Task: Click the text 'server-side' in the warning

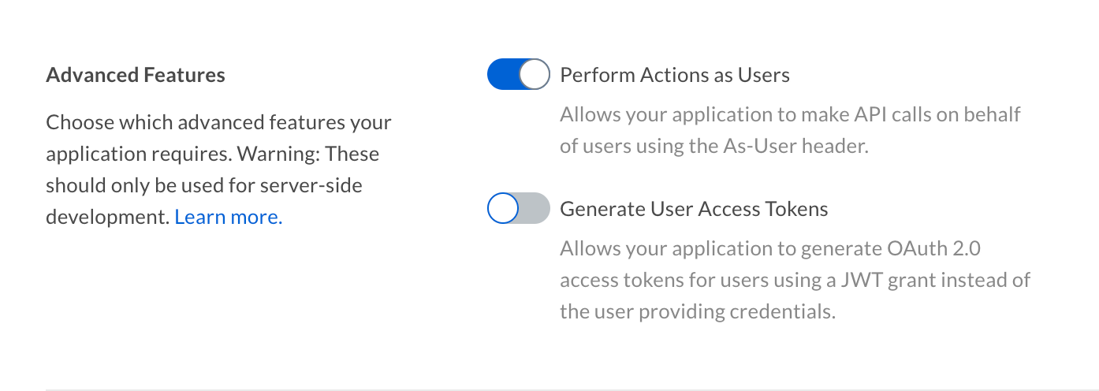Action: pyautogui.click(x=317, y=185)
